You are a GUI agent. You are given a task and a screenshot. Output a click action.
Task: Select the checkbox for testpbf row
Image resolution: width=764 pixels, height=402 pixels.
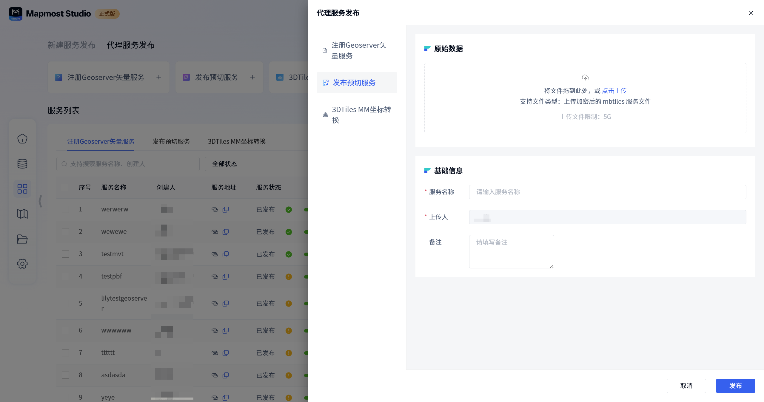(x=65, y=276)
